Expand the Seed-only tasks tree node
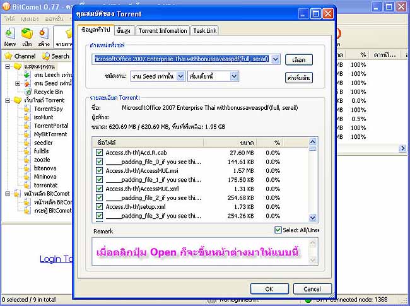The width and height of the screenshot is (410, 306). coord(18,83)
